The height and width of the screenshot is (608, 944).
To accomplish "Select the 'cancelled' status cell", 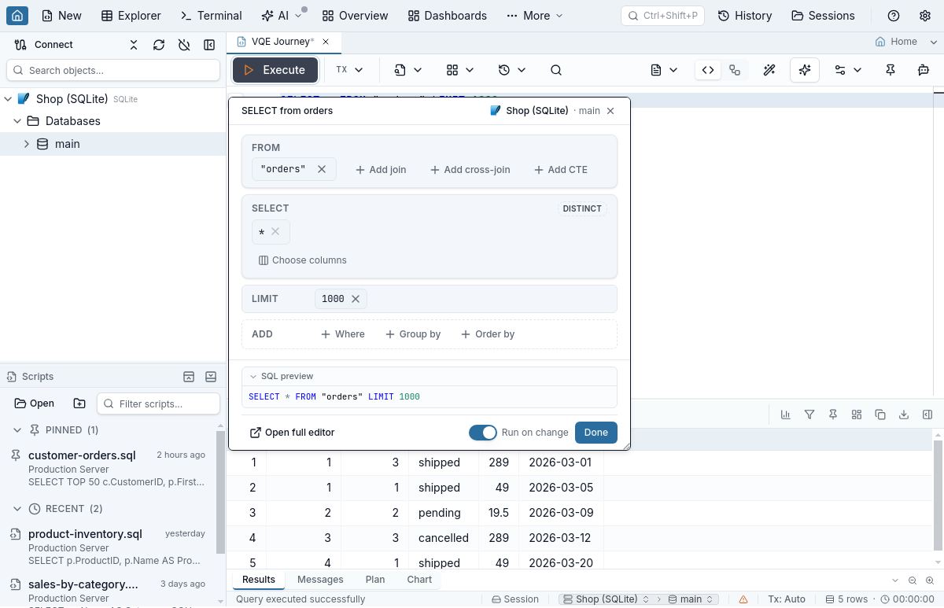I will pyautogui.click(x=443, y=538).
